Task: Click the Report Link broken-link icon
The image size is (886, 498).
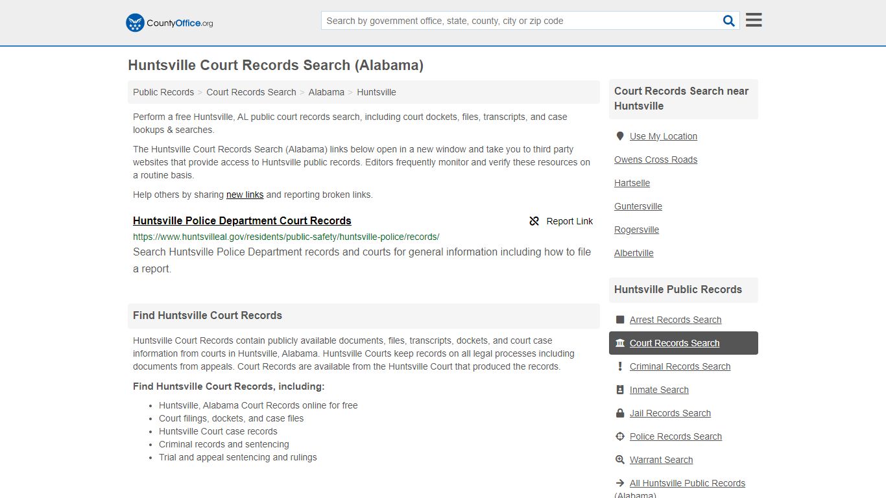Action: coord(534,221)
